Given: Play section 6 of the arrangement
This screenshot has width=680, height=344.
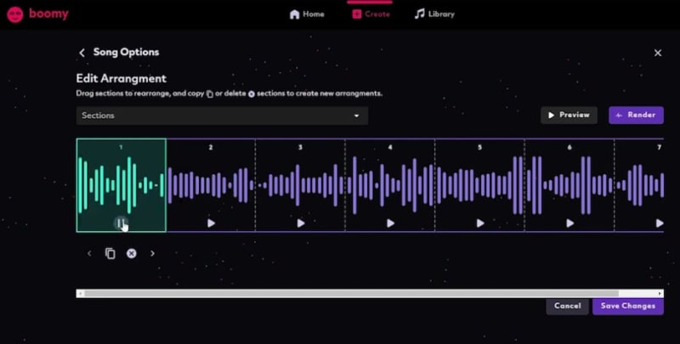Looking at the screenshot, I should (570, 223).
